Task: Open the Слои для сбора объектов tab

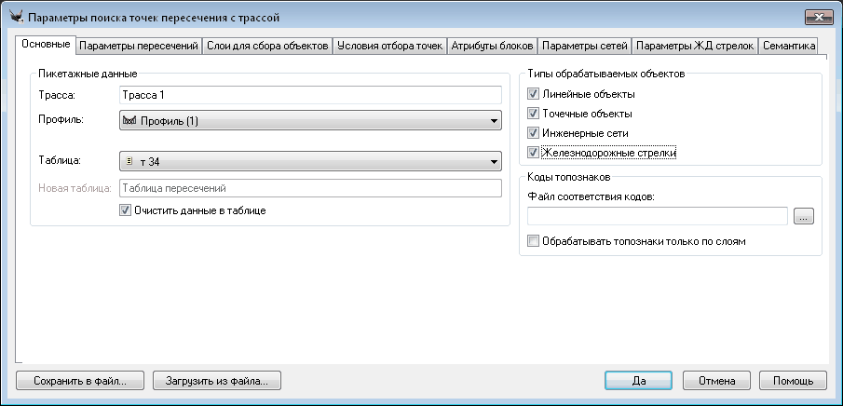Action: (266, 46)
